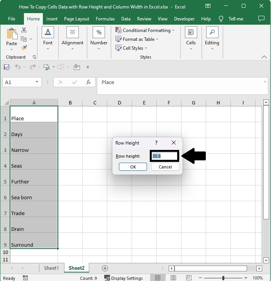Click the Tell me lightbulb icon
This screenshot has height=281, width=271.
click(221, 19)
